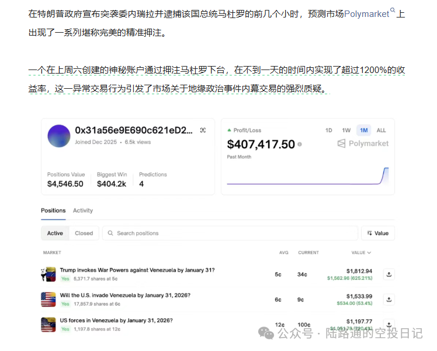
Task: Click the Yes tag on U.S. invade row
Action: (x=65, y=304)
